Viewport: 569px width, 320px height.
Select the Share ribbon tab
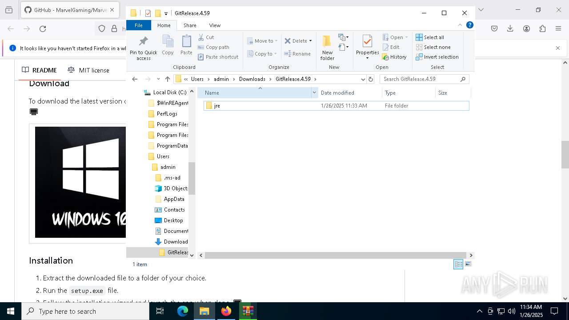[190, 25]
